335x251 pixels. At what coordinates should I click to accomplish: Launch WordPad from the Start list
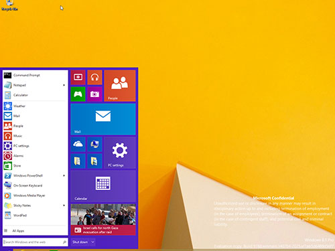pyautogui.click(x=36, y=216)
